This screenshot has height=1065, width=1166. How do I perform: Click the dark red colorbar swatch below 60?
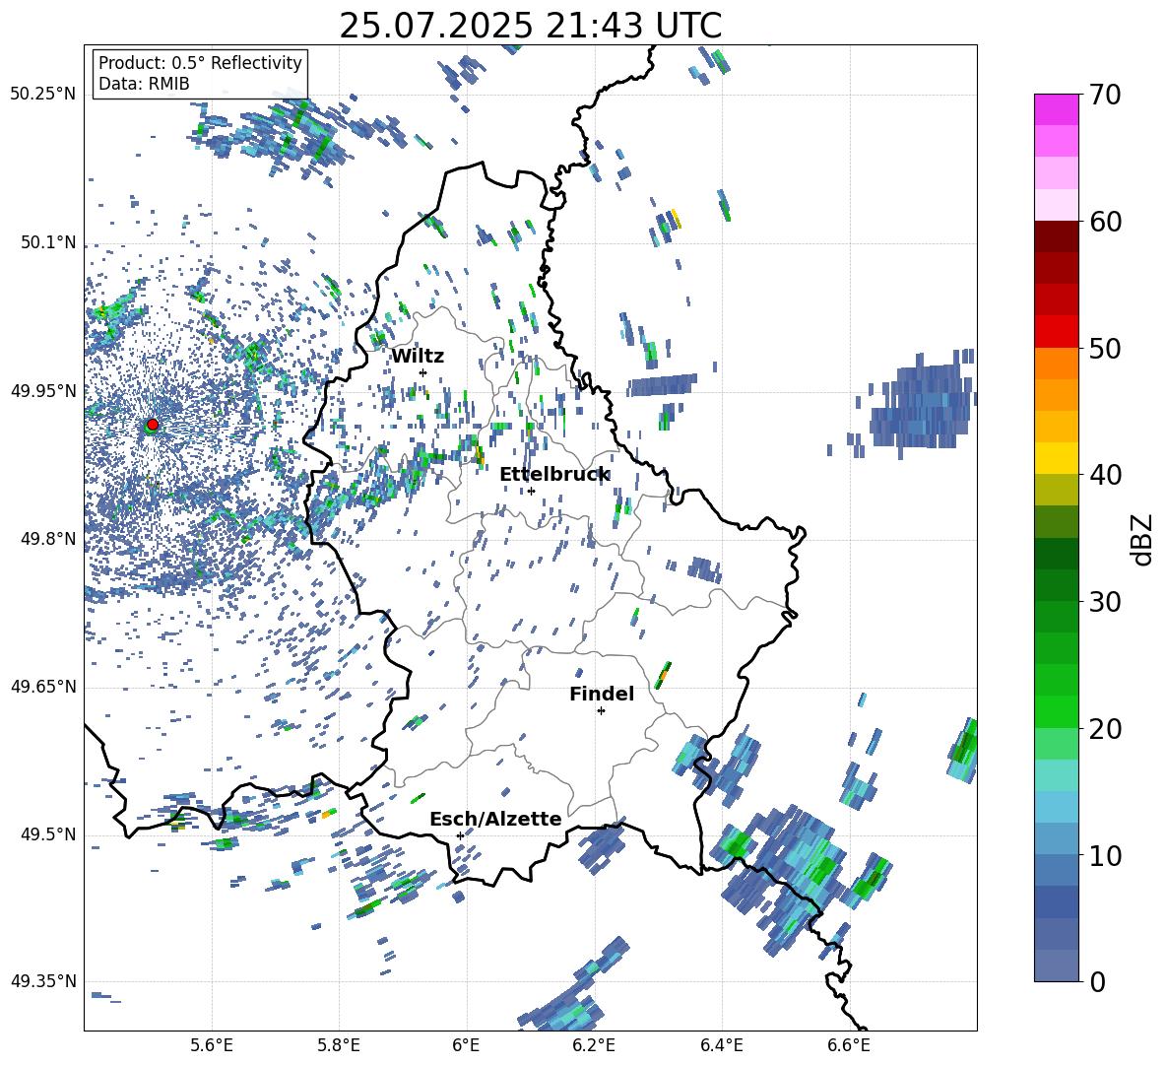[1056, 235]
